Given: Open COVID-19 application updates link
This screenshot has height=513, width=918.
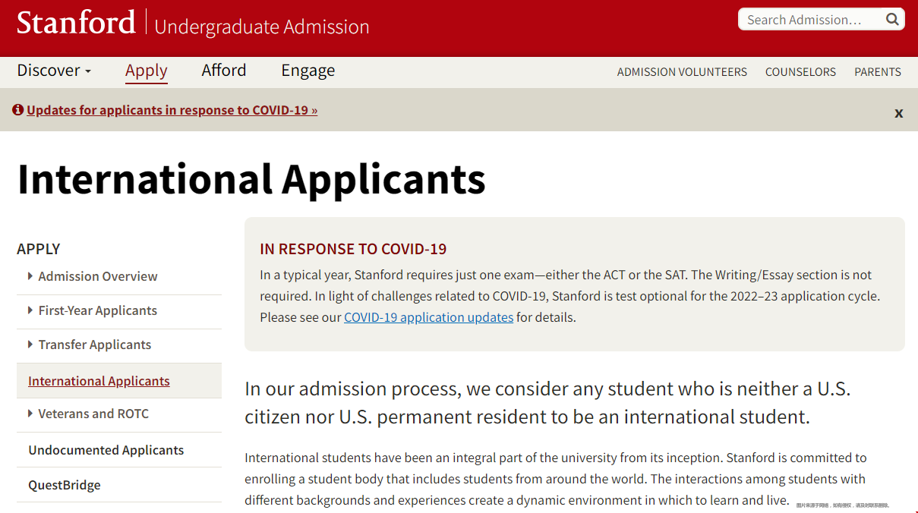Looking at the screenshot, I should tap(428, 317).
